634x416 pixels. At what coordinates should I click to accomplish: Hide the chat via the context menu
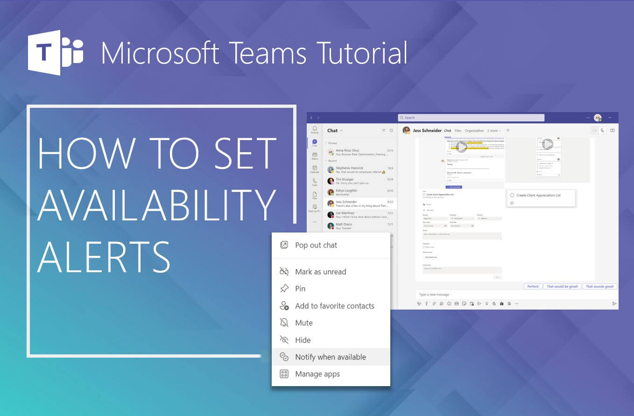pyautogui.click(x=303, y=340)
